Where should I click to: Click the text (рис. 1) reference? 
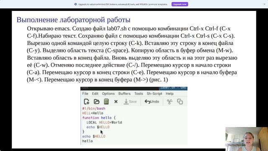point(159,80)
